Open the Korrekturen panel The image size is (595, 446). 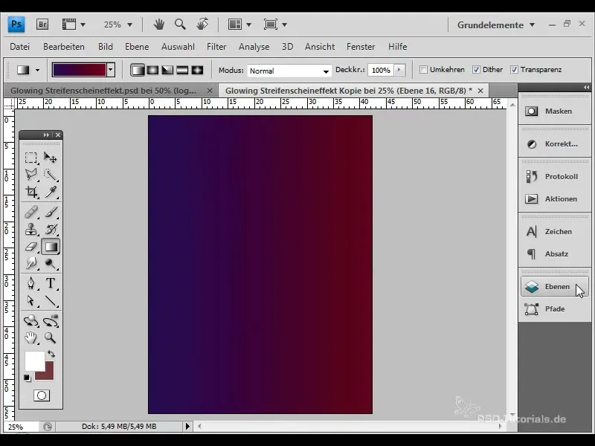pos(554,143)
